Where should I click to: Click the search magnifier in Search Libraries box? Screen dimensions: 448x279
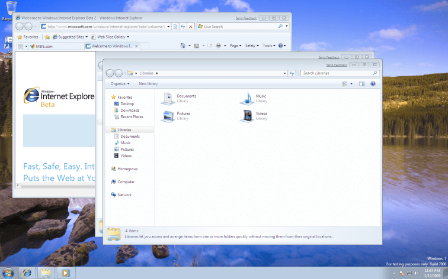click(x=375, y=73)
